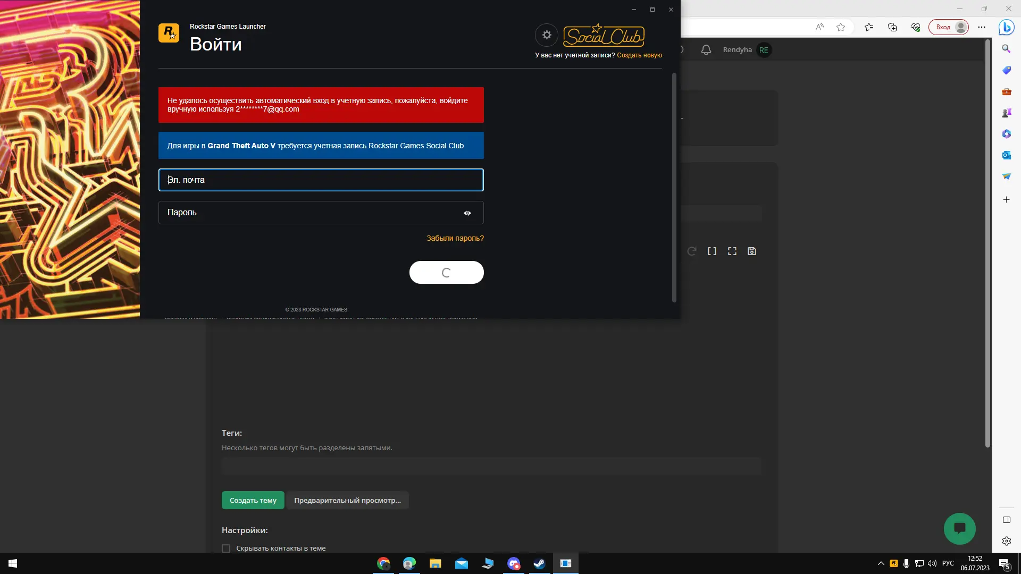The image size is (1021, 574).
Task: Open Chrome from the taskbar
Action: [383, 563]
